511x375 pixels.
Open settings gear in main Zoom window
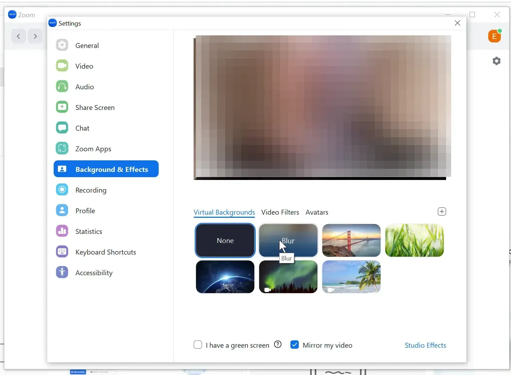497,61
